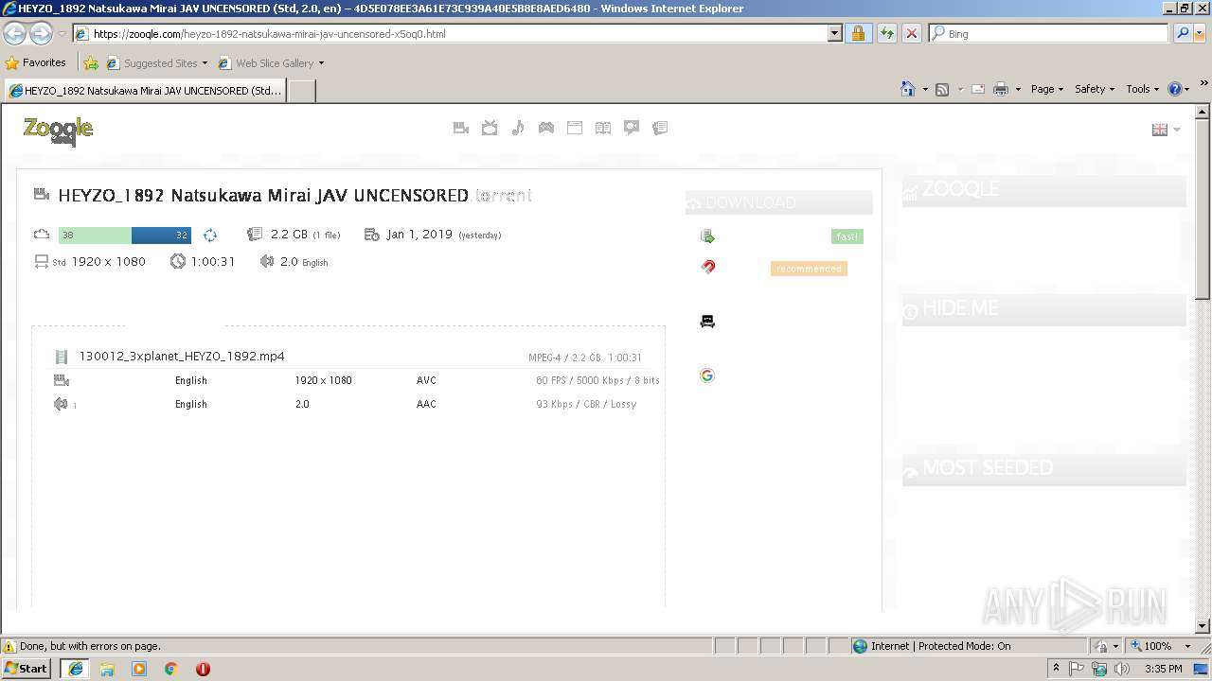
Task: Click the black pirate-ship search icon
Action: tap(707, 322)
